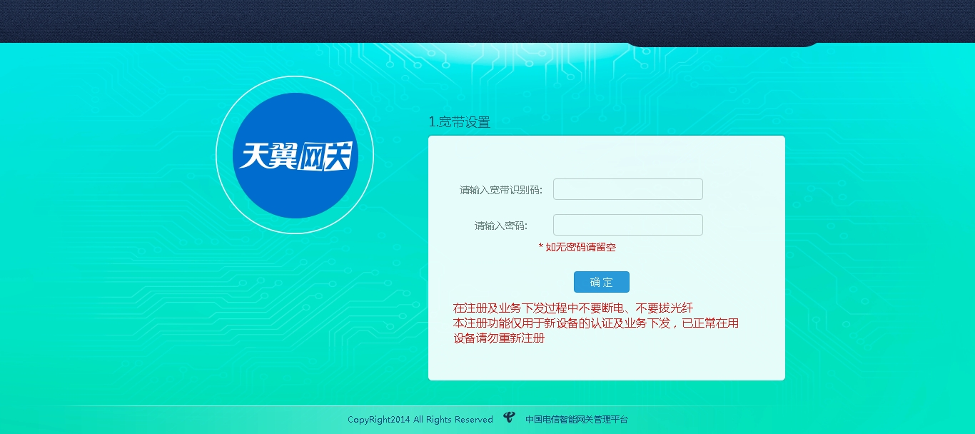Click CopyRight2014 All Rights Reserved text
Viewport: 975px width, 434px height.
(x=420, y=420)
